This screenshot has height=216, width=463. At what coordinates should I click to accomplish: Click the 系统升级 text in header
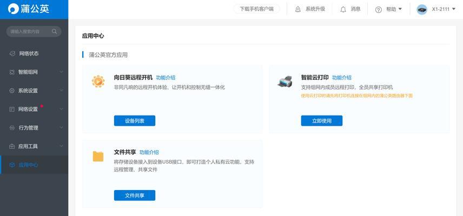coord(315,9)
